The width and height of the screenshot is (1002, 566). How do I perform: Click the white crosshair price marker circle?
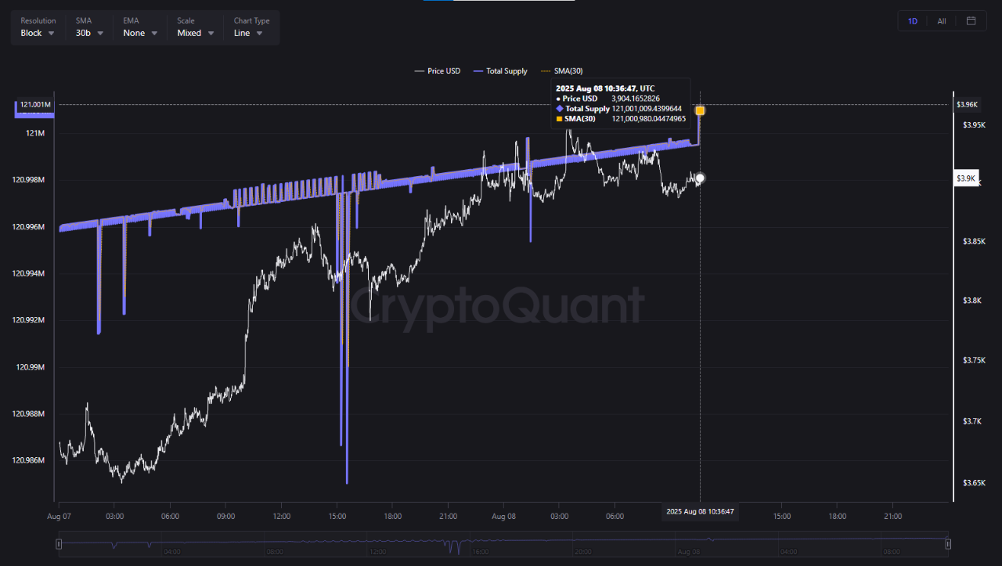(699, 178)
